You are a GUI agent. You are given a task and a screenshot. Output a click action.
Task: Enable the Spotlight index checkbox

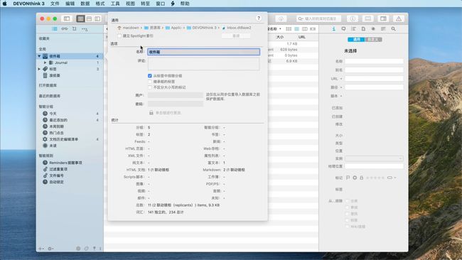[x=119, y=36]
